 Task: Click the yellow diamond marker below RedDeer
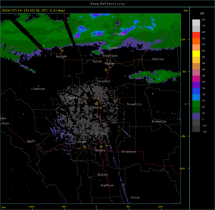coord(106,70)
